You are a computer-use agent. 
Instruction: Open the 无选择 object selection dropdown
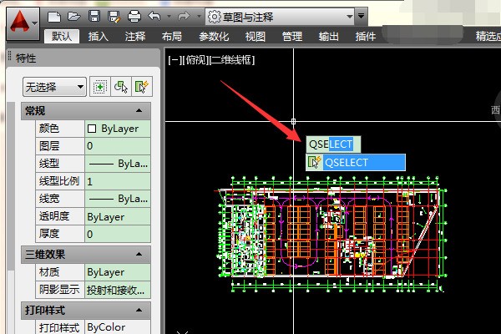point(54,86)
